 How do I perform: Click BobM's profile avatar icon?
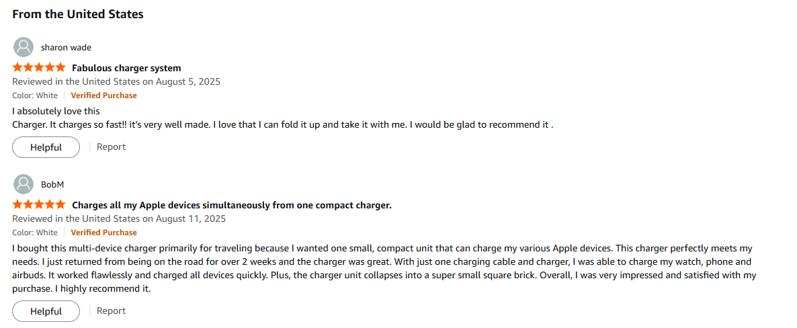24,184
